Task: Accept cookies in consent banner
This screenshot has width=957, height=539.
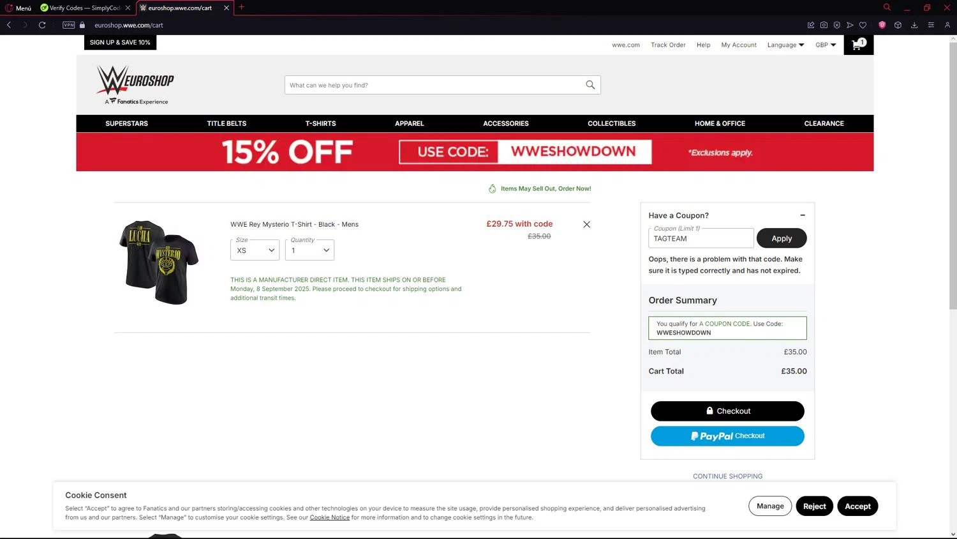Action: point(857,506)
